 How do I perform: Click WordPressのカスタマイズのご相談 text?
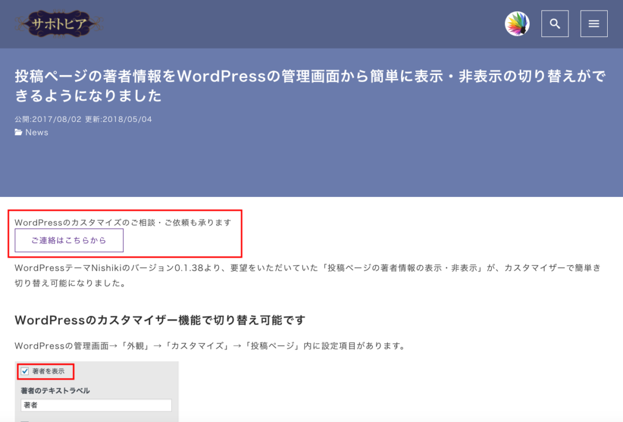pos(123,222)
